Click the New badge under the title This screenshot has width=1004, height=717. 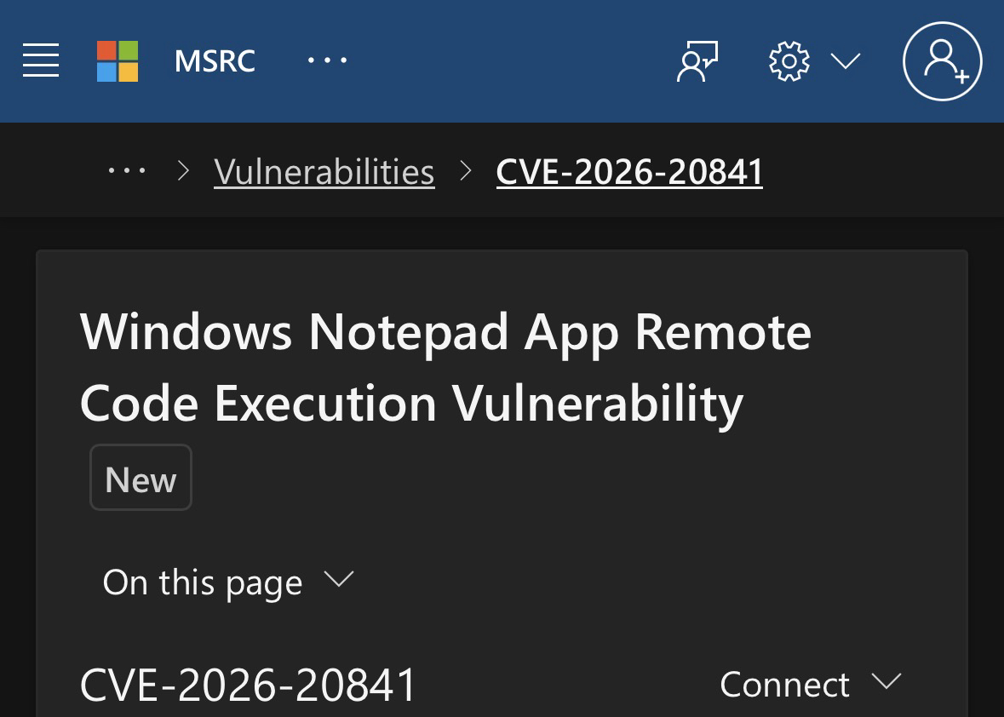pos(141,479)
